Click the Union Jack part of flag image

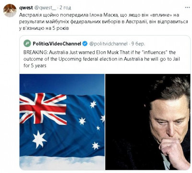(x=43, y=109)
